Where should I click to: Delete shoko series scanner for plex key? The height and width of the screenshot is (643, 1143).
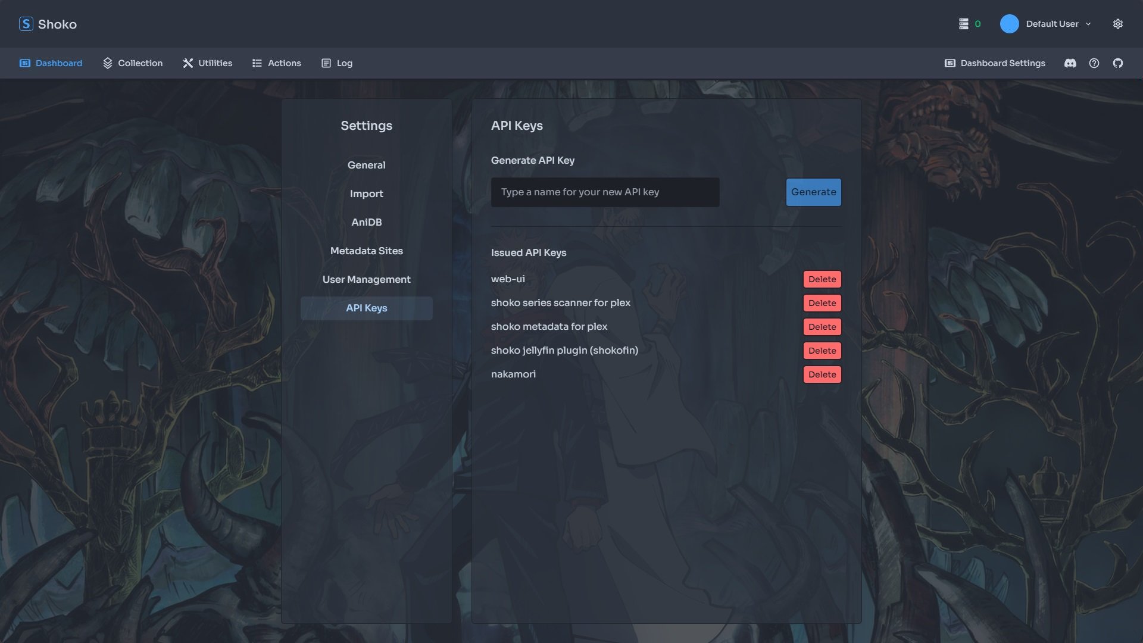point(822,303)
